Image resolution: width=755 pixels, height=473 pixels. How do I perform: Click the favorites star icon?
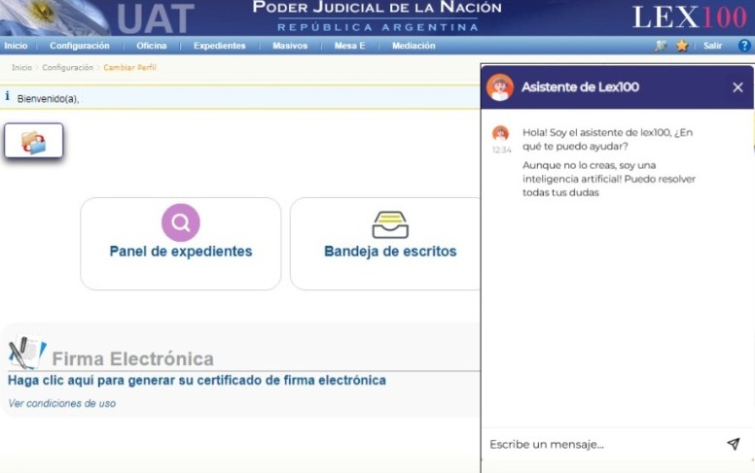(x=682, y=46)
